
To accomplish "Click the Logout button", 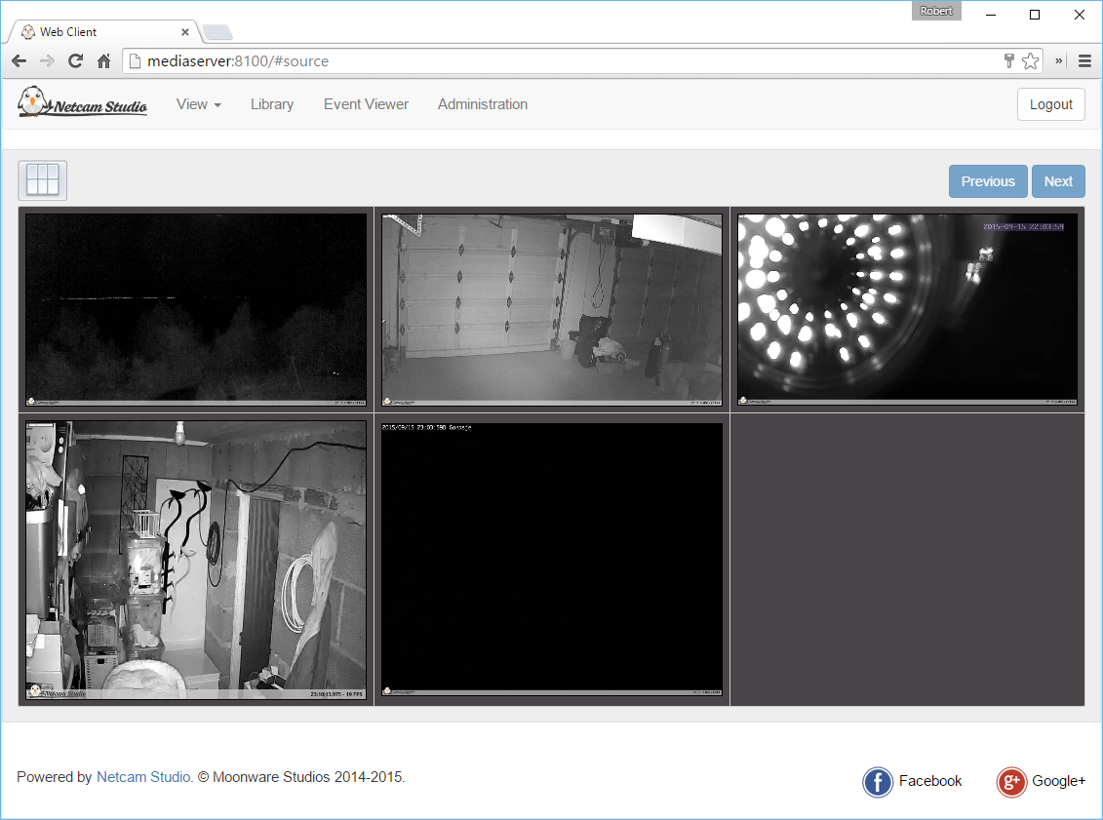I will [1050, 104].
